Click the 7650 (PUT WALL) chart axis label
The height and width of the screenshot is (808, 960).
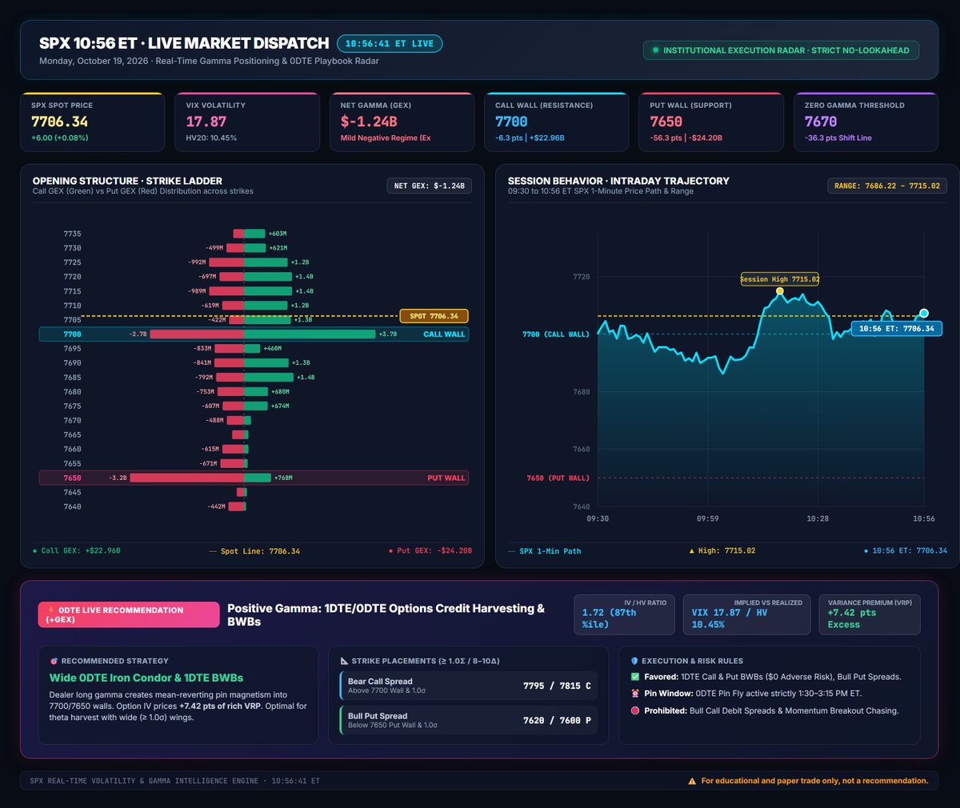pyautogui.click(x=558, y=478)
